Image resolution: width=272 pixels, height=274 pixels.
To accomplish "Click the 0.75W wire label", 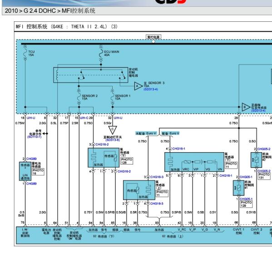I will (x=20, y=123).
